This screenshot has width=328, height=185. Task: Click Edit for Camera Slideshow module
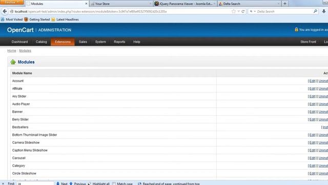pyautogui.click(x=312, y=143)
